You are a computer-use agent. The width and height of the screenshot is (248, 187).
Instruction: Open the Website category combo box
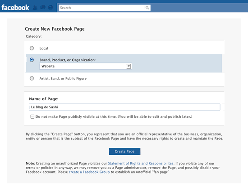point(85,66)
